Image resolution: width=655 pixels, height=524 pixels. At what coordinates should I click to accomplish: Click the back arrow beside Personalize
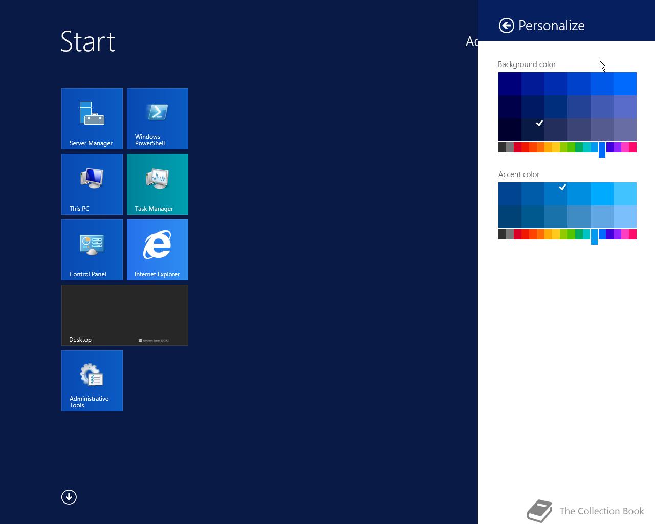[507, 26]
